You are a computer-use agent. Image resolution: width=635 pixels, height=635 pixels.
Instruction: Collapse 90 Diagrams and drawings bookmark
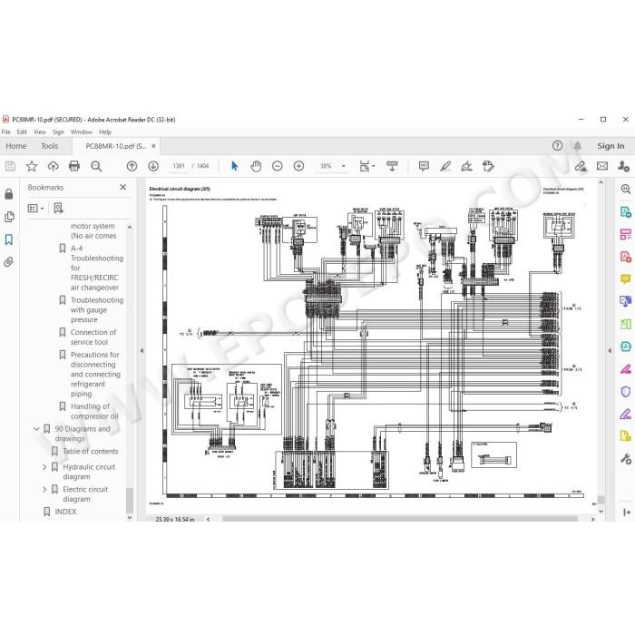36,429
